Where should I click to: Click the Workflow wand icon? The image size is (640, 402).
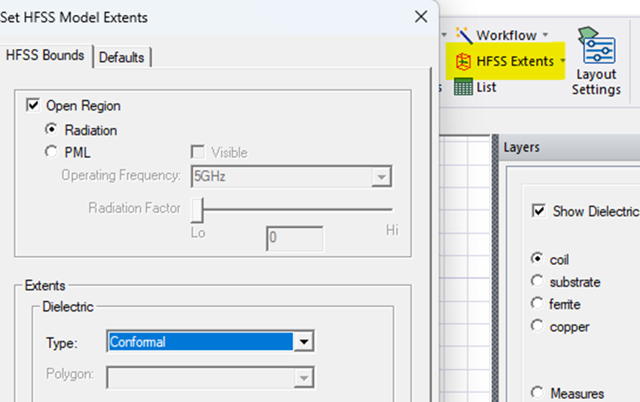point(464,35)
